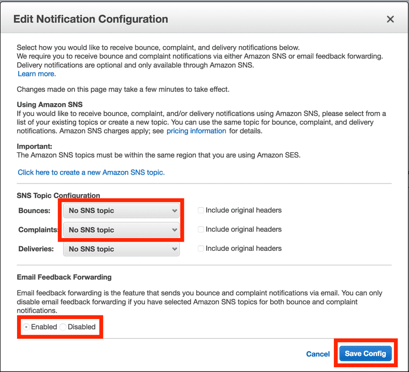Viewport: 409px width, 372px height.
Task: Close the Edit Notification Configuration dialog
Action: (x=390, y=19)
